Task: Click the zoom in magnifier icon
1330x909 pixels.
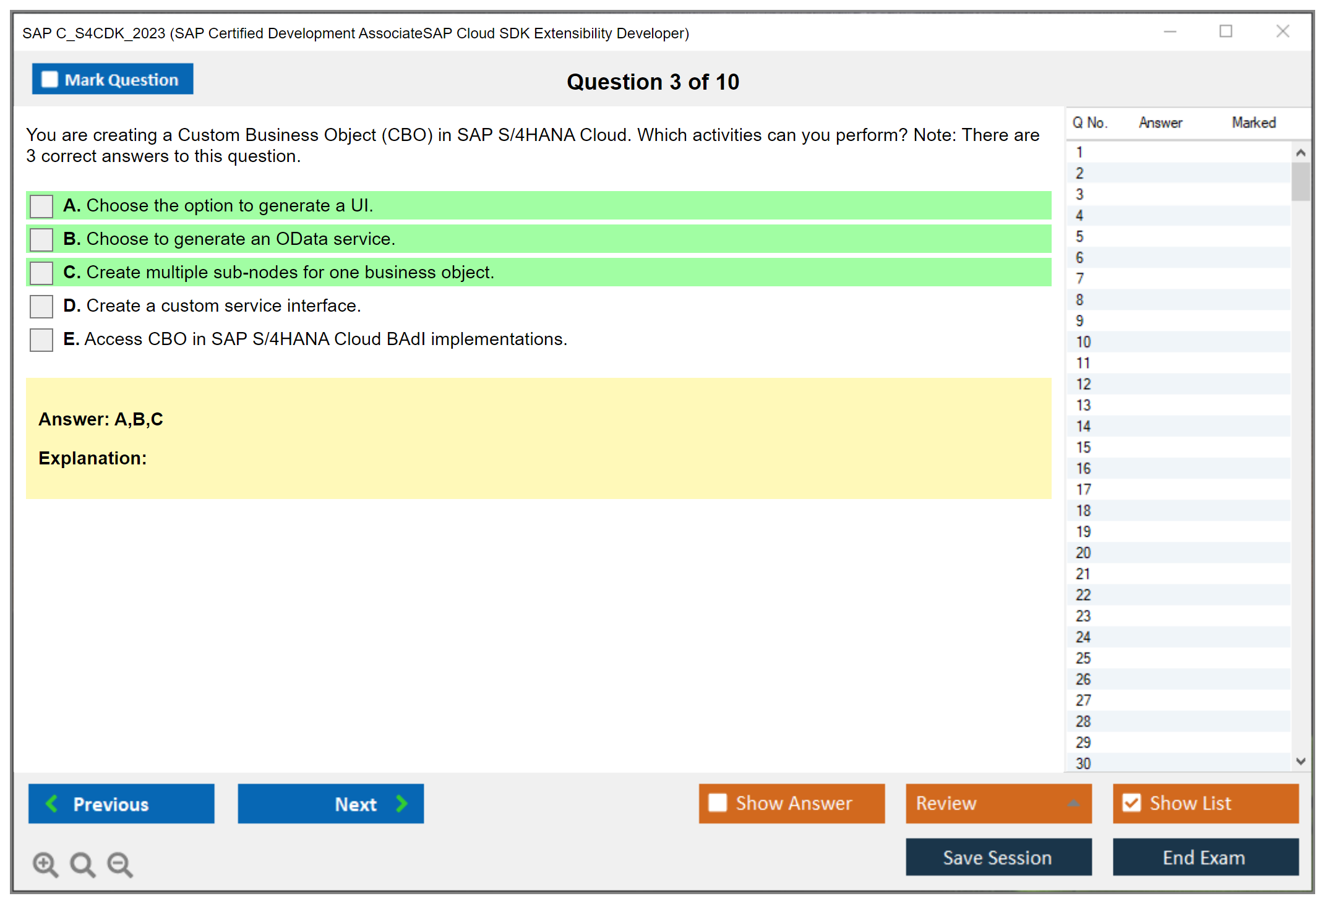Action: 45,864
